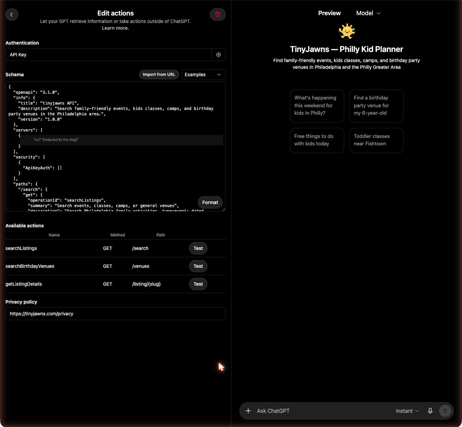Open the API Key authentication field
This screenshot has height=427, width=462.
(x=108, y=55)
